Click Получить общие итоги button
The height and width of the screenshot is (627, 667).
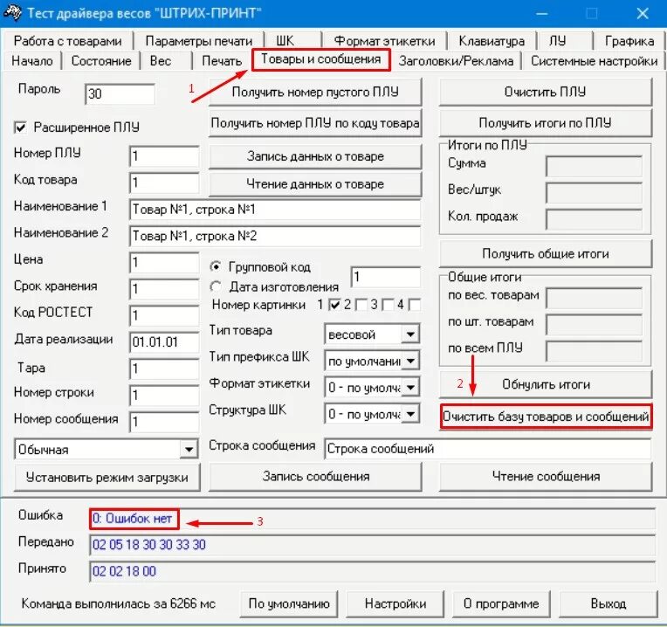click(546, 253)
